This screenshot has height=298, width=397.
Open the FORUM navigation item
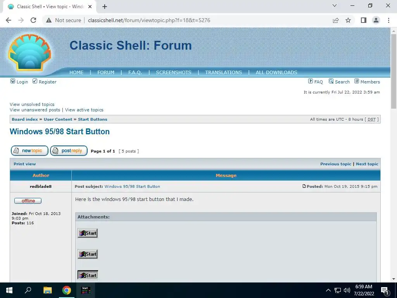click(x=106, y=73)
